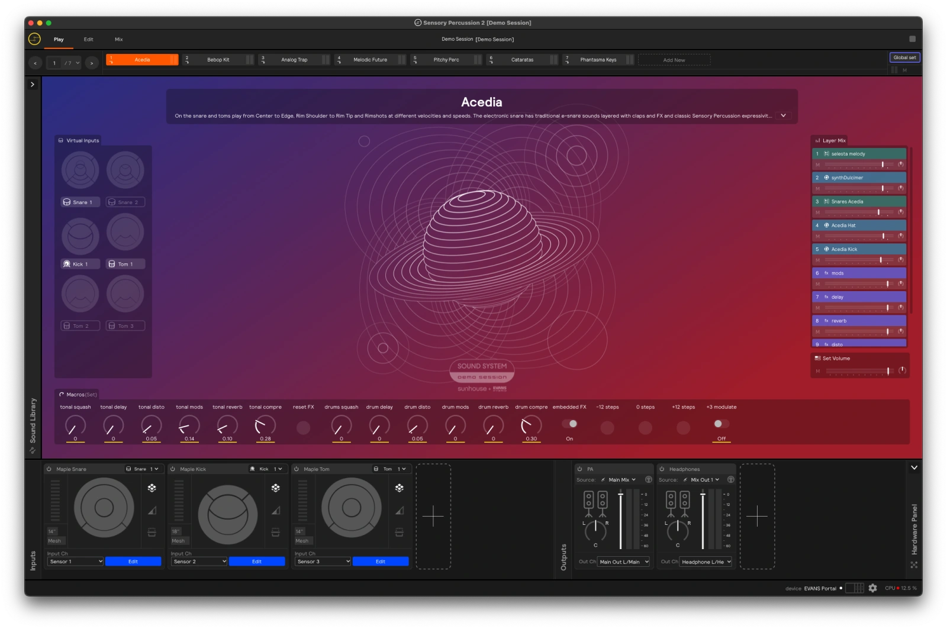
Task: Collapse the hardware panel chevron
Action: pos(914,468)
